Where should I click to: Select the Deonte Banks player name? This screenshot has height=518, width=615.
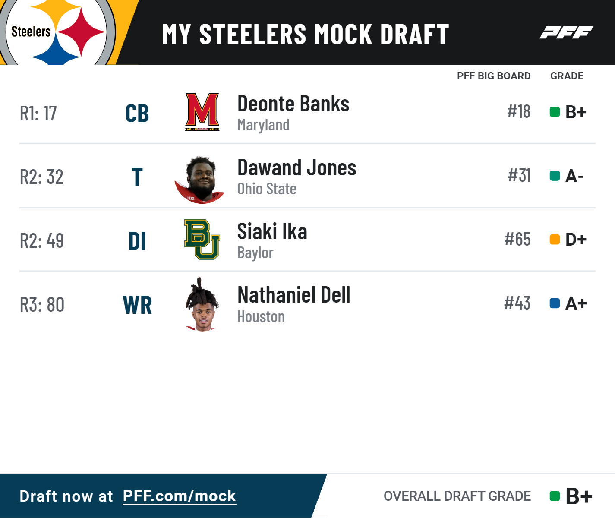click(293, 104)
